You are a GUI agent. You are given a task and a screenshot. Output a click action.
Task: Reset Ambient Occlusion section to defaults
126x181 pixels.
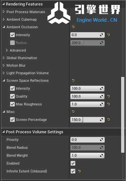(73, 27)
